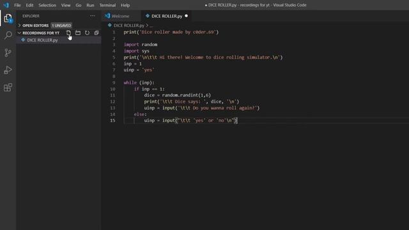Collapse all folders in explorer
Screen dimensions: 409x230
pyautogui.click(x=96, y=33)
